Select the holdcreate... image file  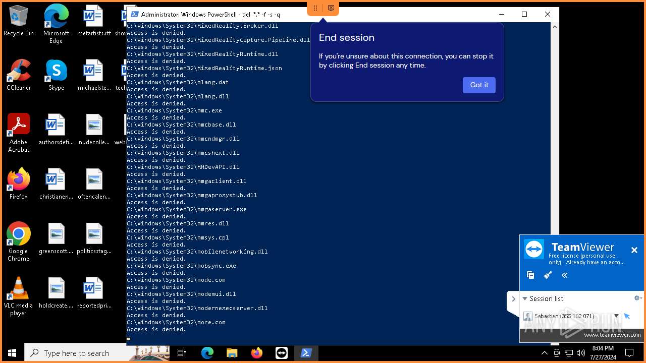(56, 293)
